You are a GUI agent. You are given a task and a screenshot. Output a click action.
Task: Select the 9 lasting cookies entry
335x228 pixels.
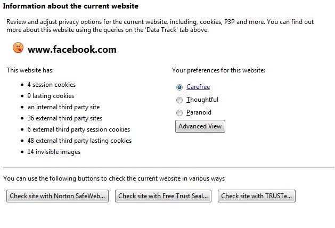pos(51,96)
